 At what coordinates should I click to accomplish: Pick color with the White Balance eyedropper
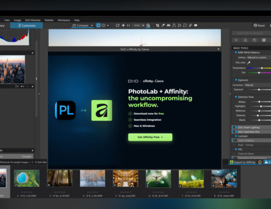(x=249, y=63)
